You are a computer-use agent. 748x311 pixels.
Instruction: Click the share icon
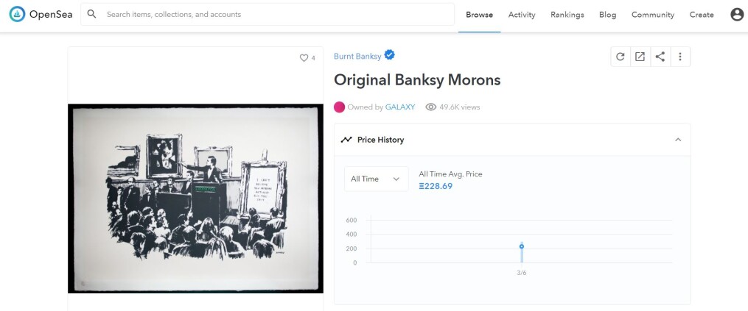[x=660, y=57]
